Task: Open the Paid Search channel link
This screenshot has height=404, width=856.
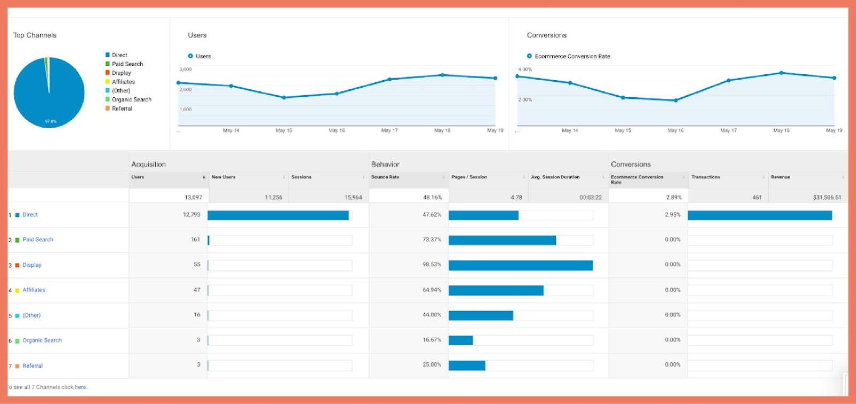Action: point(38,240)
